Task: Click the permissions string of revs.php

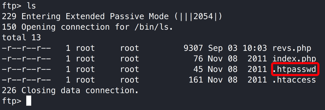Action: click(26, 48)
